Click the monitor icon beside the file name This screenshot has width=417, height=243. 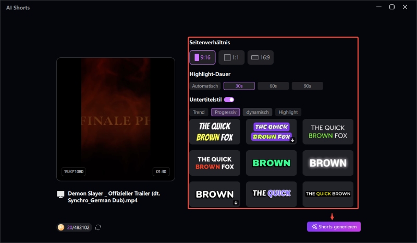pos(61,195)
